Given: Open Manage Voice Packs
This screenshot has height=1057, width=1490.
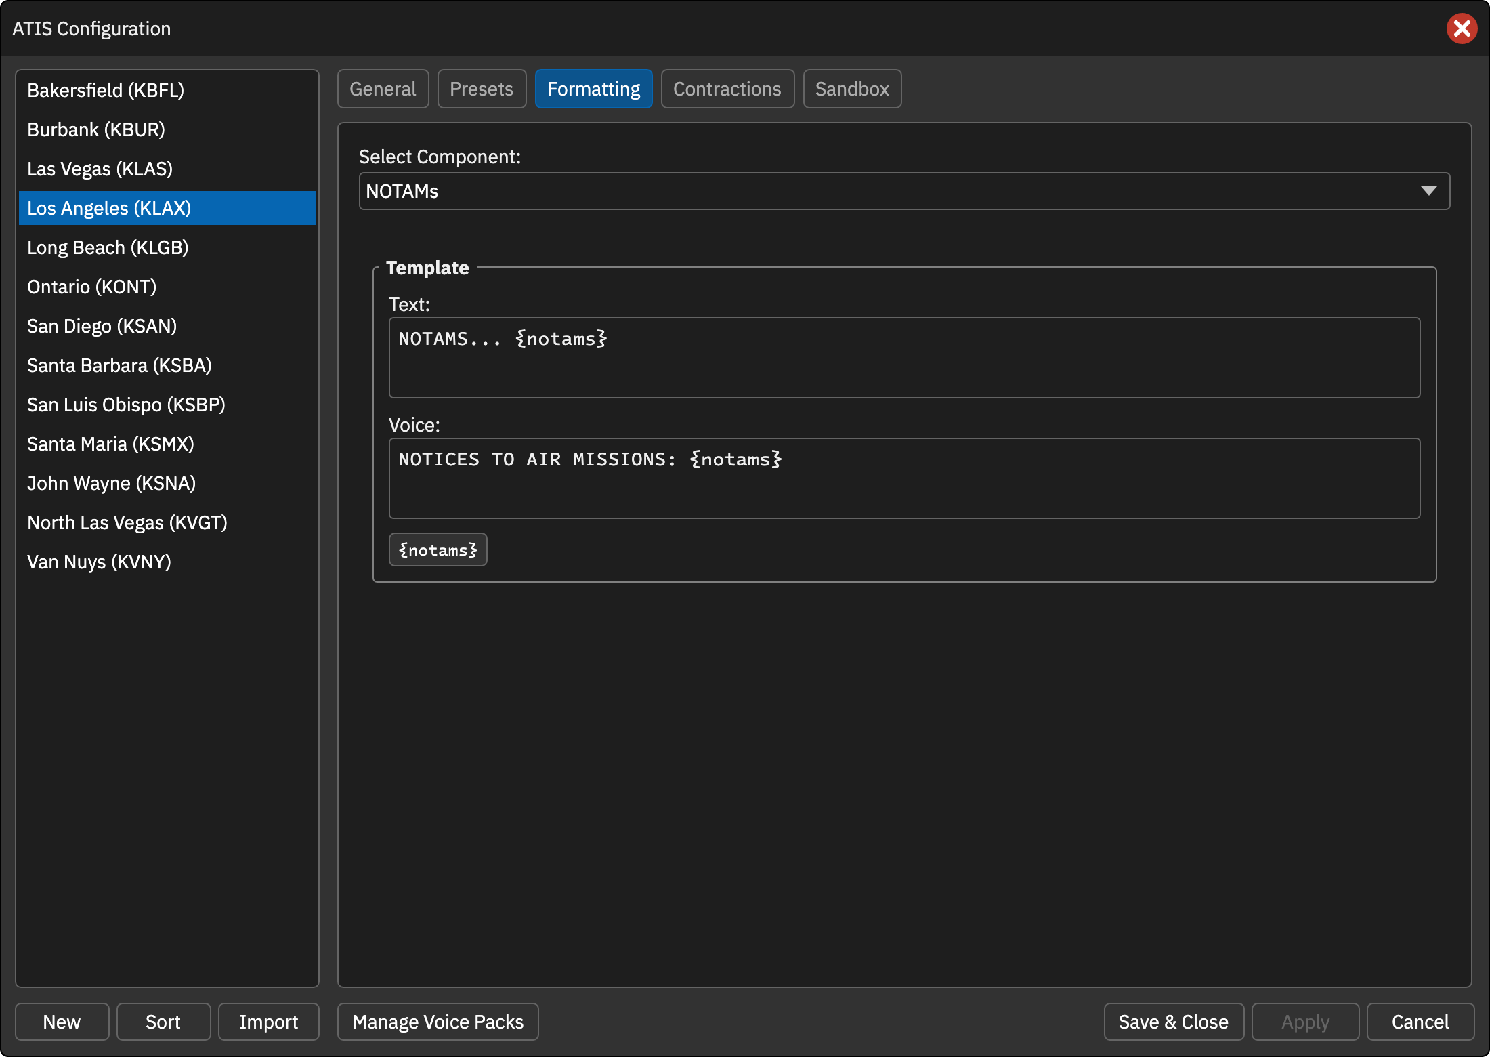Looking at the screenshot, I should tap(438, 1022).
